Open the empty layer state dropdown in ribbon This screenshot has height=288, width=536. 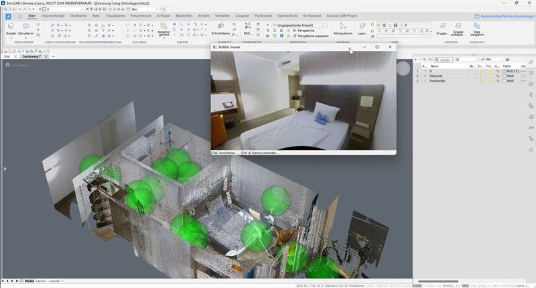[403, 35]
